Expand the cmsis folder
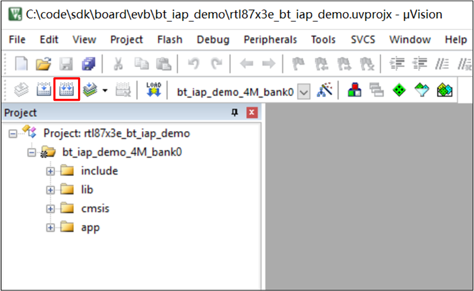This screenshot has height=291, width=474. (50, 209)
